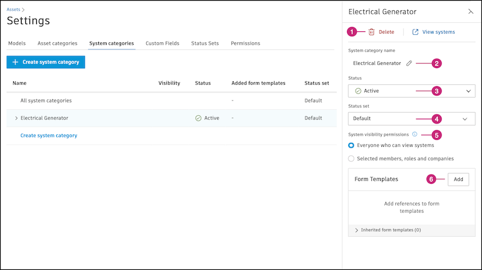Open the Custom Fields tab
This screenshot has height=270, width=482.
pyautogui.click(x=162, y=43)
